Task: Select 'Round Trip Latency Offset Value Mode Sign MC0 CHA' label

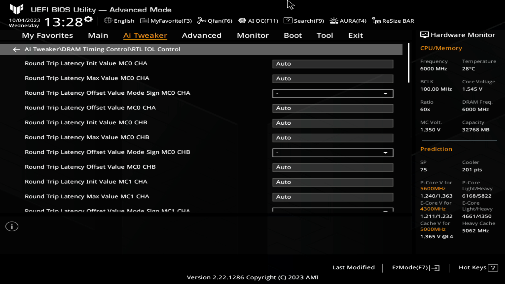Action: click(107, 93)
